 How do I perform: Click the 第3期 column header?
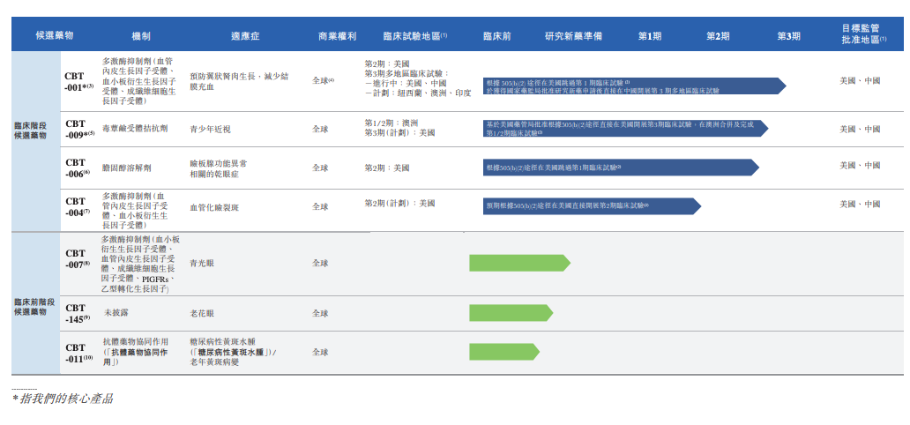(x=788, y=35)
